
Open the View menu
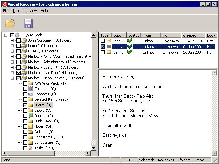(33, 11)
